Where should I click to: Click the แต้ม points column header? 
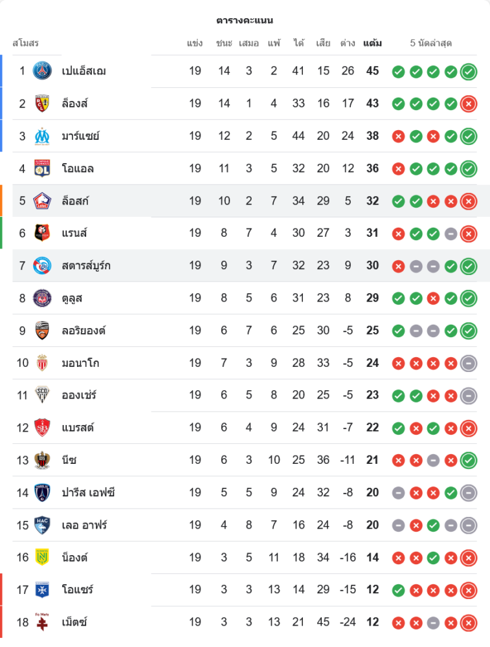pos(372,43)
